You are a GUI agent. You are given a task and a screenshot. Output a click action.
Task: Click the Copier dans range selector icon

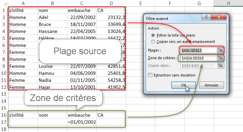click(220, 66)
